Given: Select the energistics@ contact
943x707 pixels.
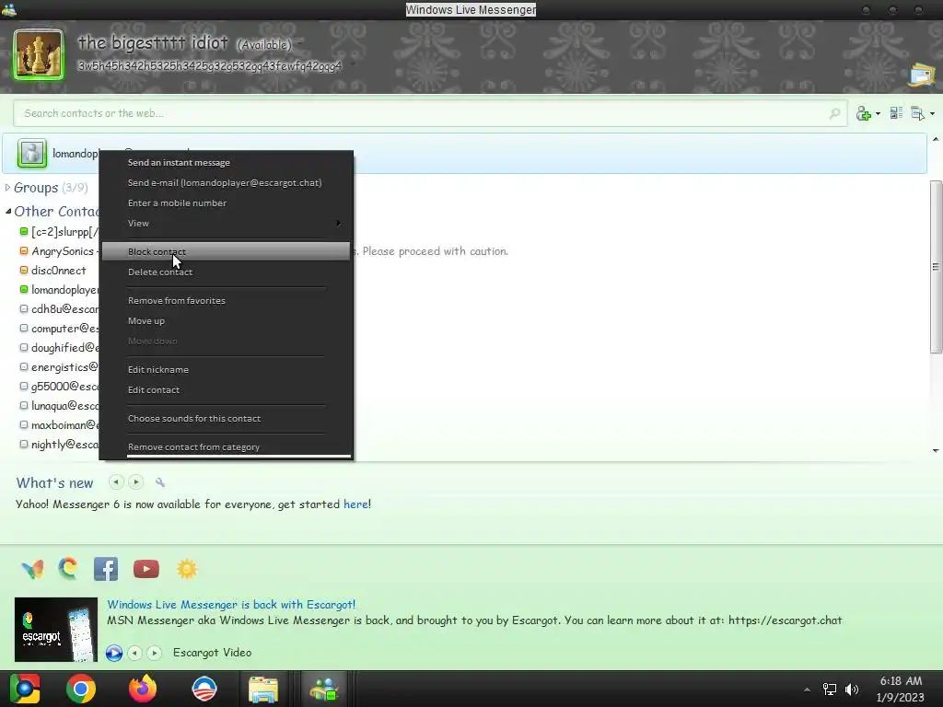Looking at the screenshot, I should pyautogui.click(x=60, y=366).
